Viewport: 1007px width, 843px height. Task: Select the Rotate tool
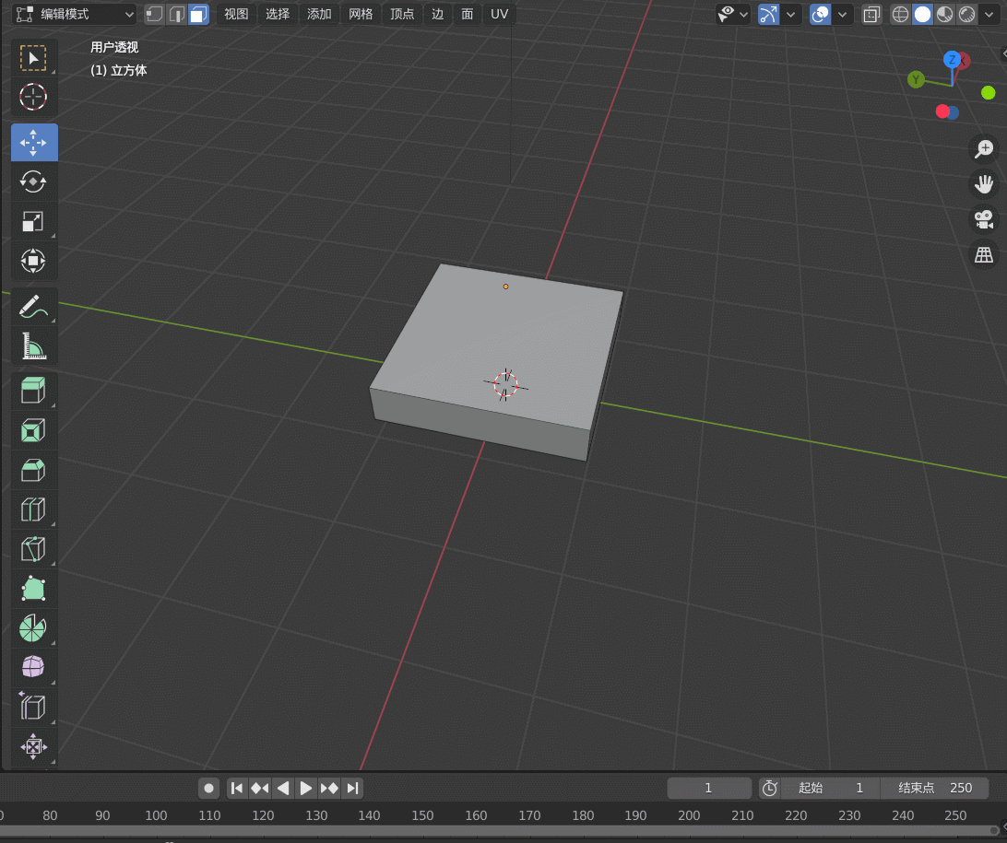34,181
